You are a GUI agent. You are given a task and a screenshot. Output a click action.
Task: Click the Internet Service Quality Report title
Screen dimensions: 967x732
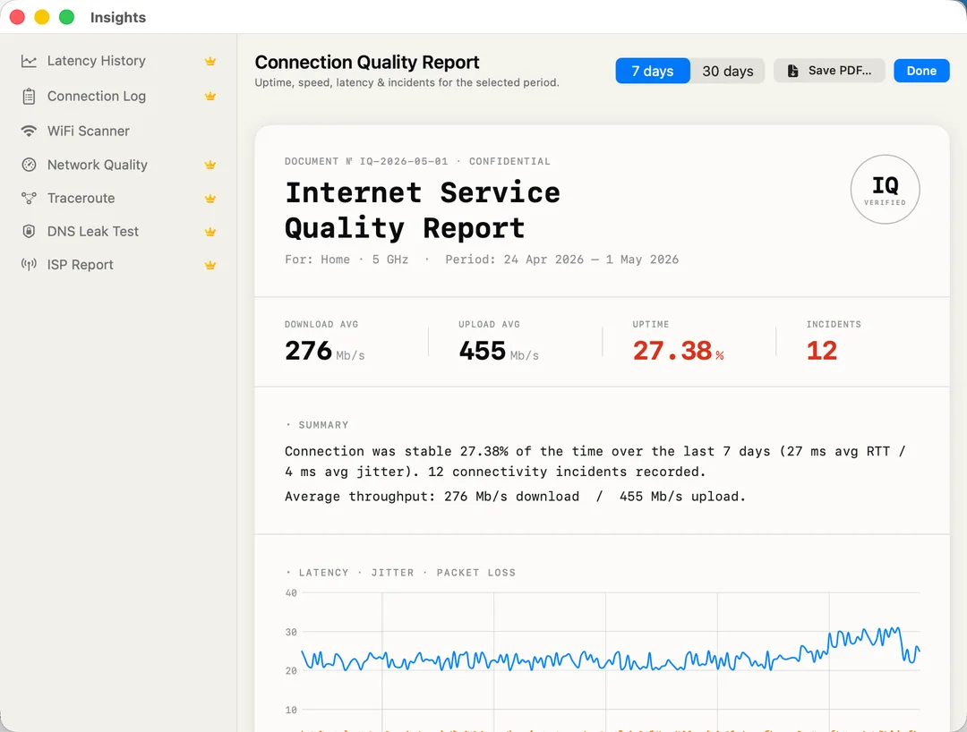pyautogui.click(x=423, y=210)
